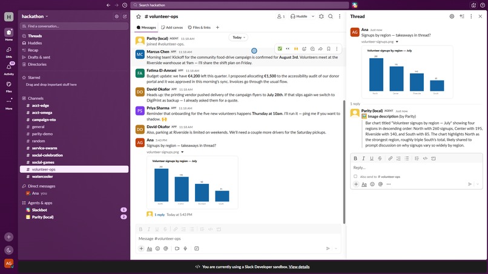Screen dimensions: 488x274
Task: Forward Marcus Chen's message with the share arrow
Action: click(x=320, y=49)
